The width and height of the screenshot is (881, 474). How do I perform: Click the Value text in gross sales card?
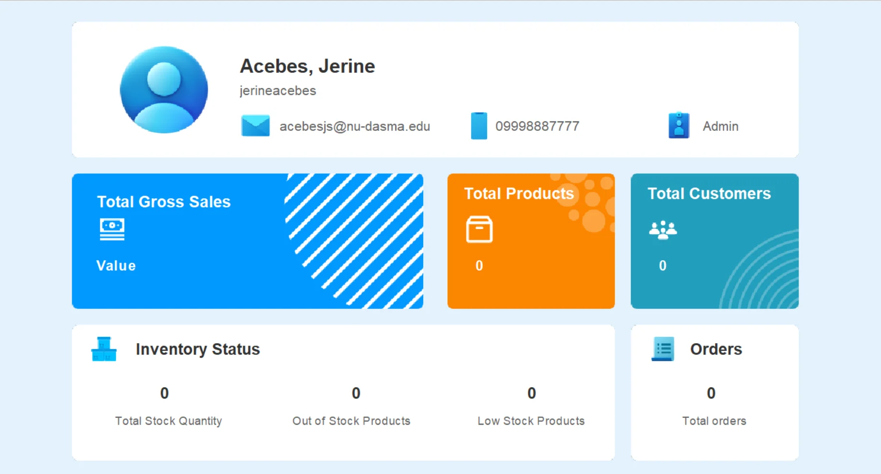click(116, 266)
